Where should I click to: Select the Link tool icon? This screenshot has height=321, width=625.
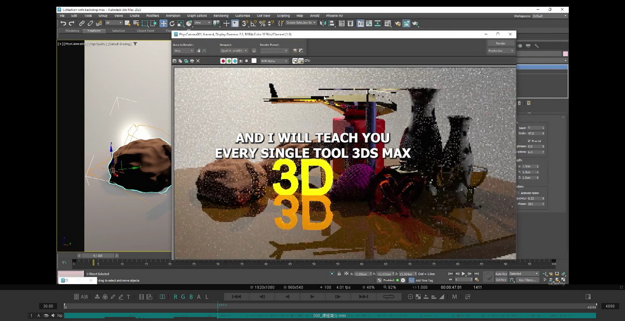click(81, 23)
